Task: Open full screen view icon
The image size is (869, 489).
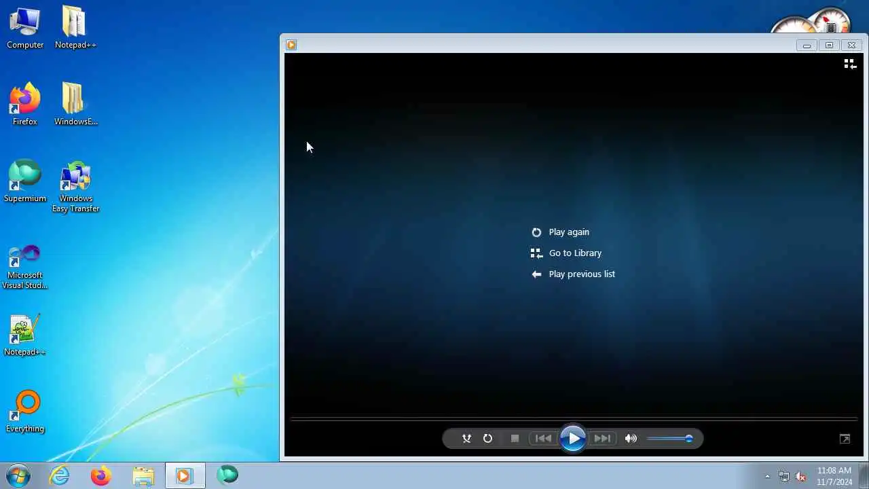Action: coord(845,439)
